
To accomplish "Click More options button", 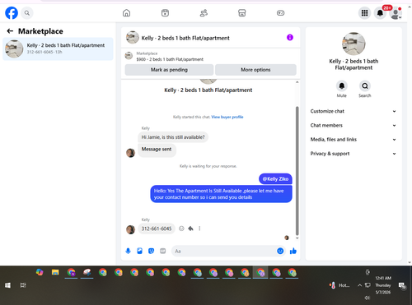I will click(255, 70).
